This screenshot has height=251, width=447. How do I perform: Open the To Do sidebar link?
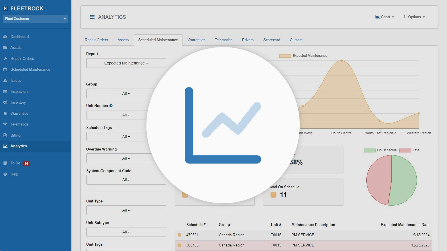[15, 163]
